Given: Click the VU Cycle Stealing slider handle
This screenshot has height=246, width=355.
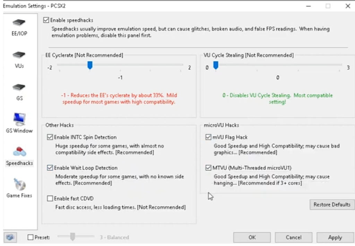Looking at the screenshot, I should coord(216,65).
